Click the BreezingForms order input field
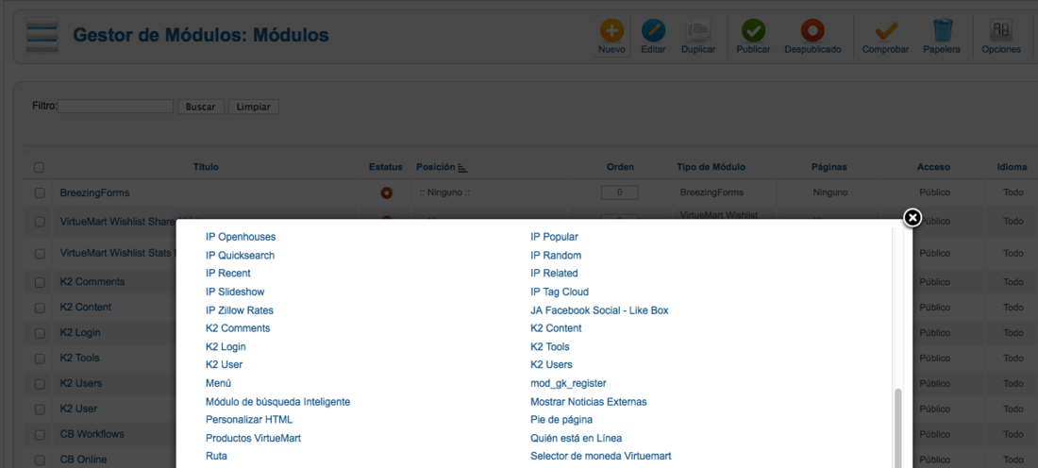This screenshot has width=1038, height=468. 620,192
